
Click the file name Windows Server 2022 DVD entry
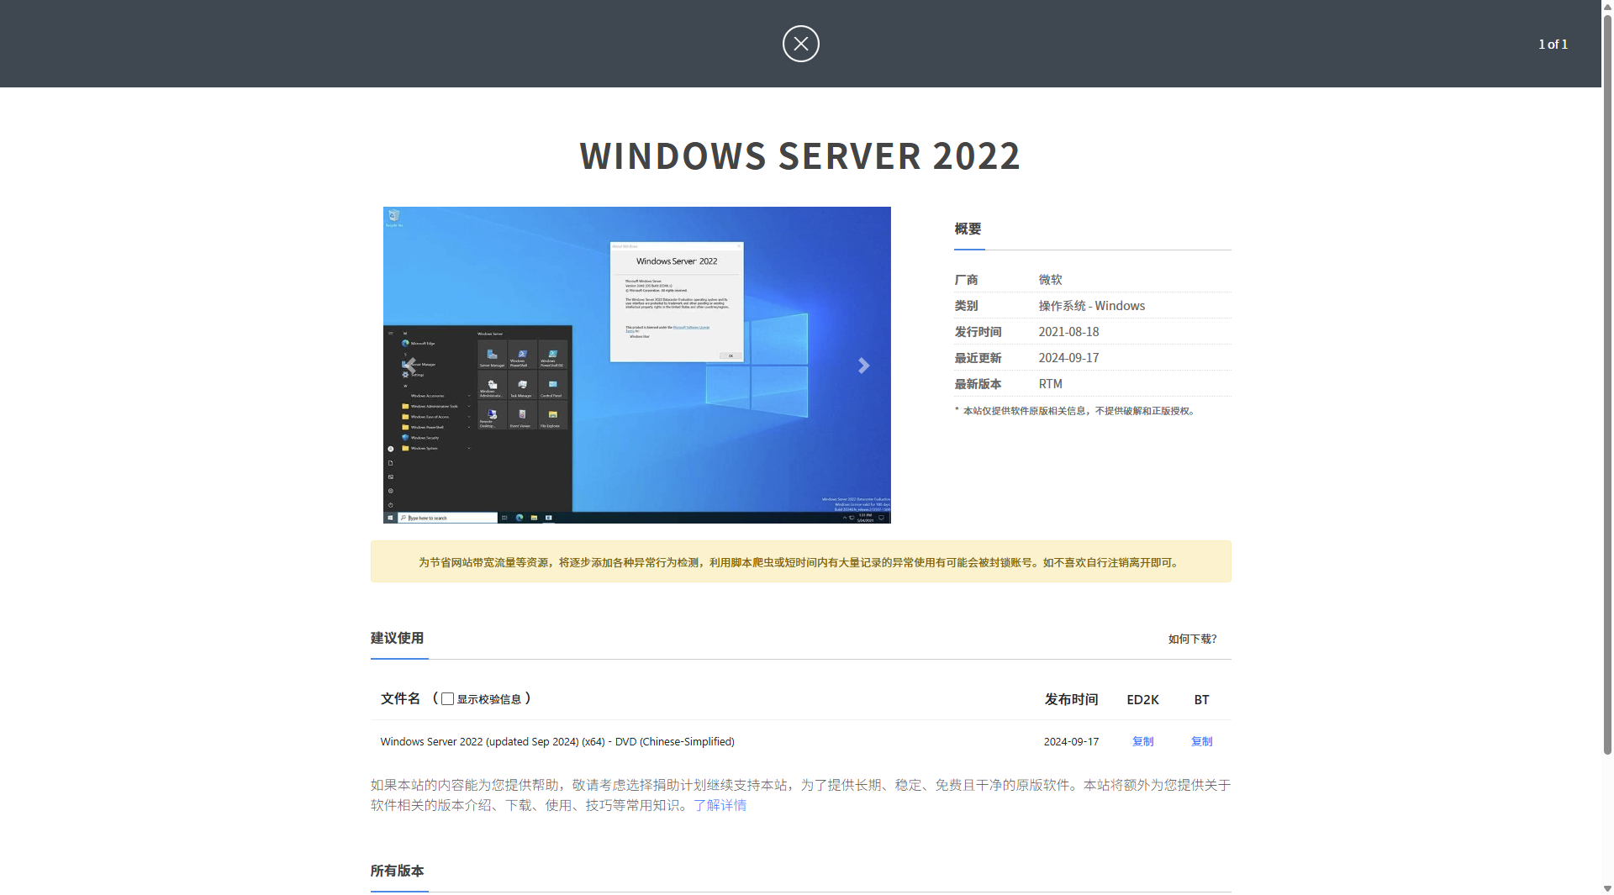556,741
